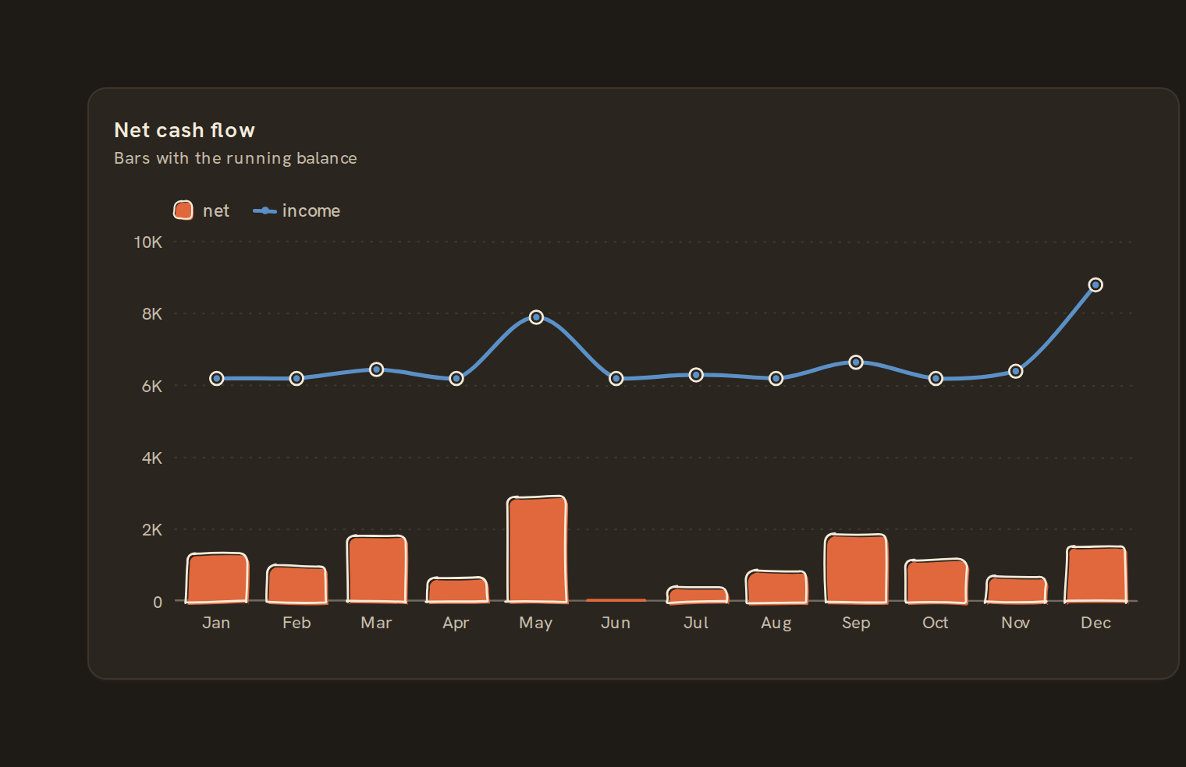Click the 'Sep' x-axis label
The image size is (1186, 767).
point(856,623)
